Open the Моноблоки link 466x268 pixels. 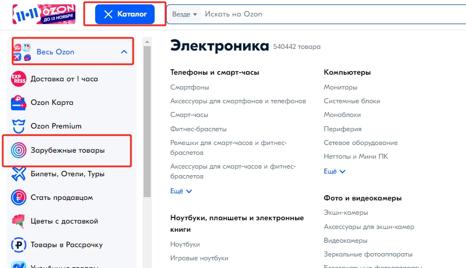pos(342,115)
